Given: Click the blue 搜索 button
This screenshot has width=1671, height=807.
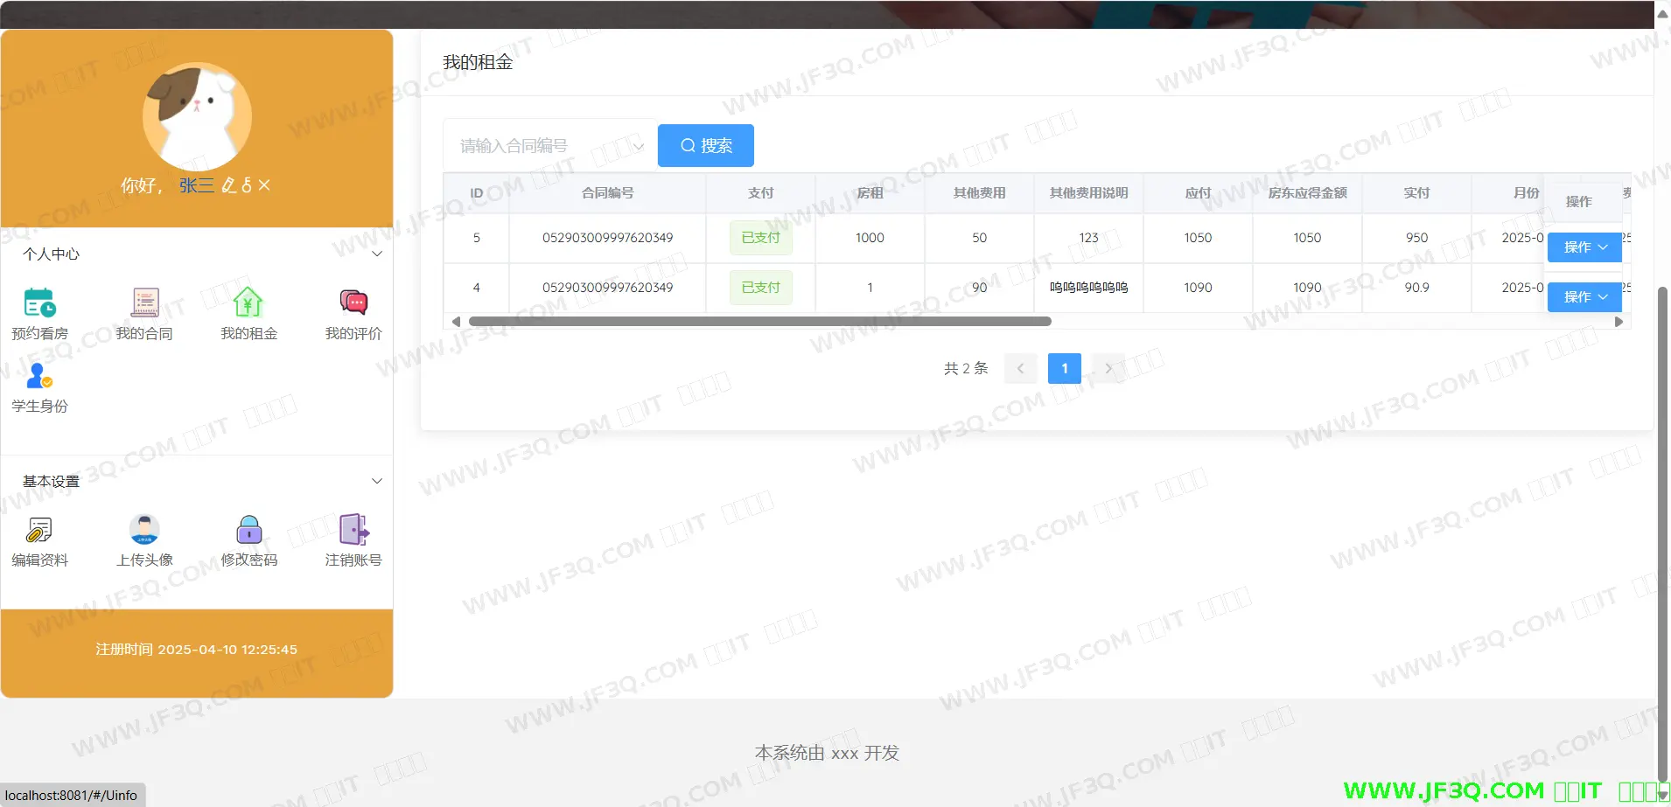Looking at the screenshot, I should tap(705, 146).
